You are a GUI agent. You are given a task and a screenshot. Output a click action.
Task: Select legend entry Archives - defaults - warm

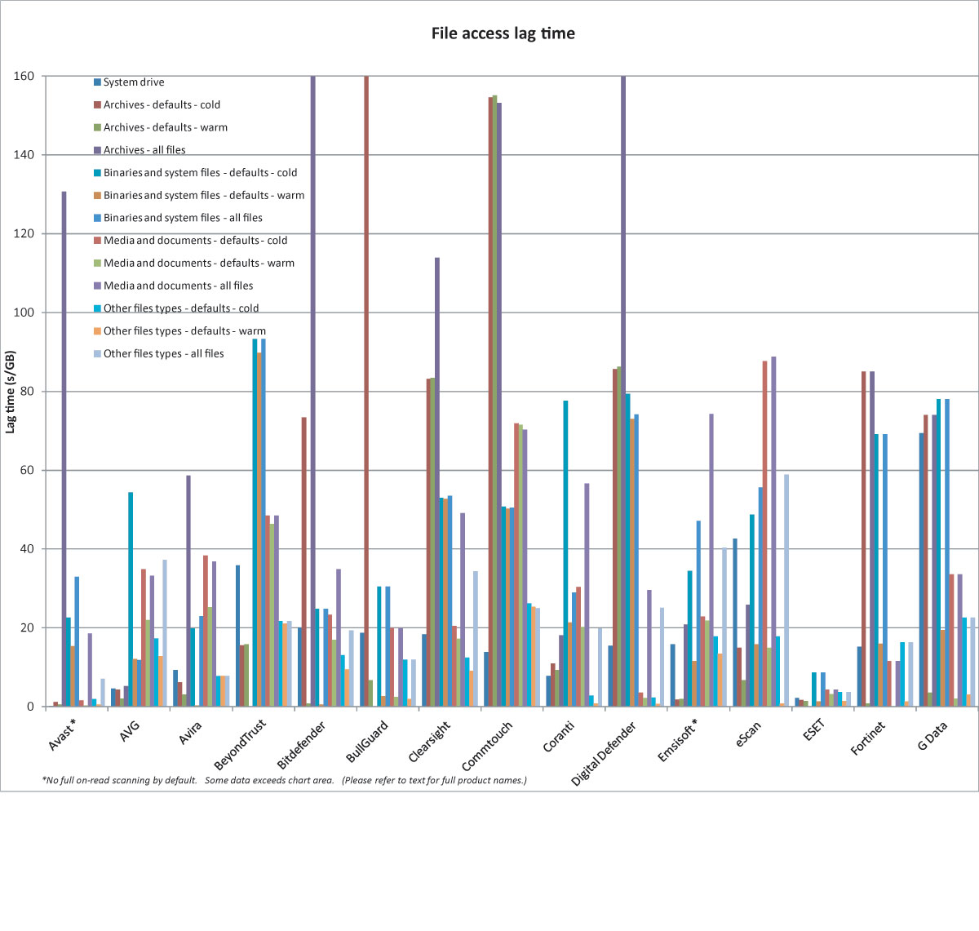[x=161, y=127]
